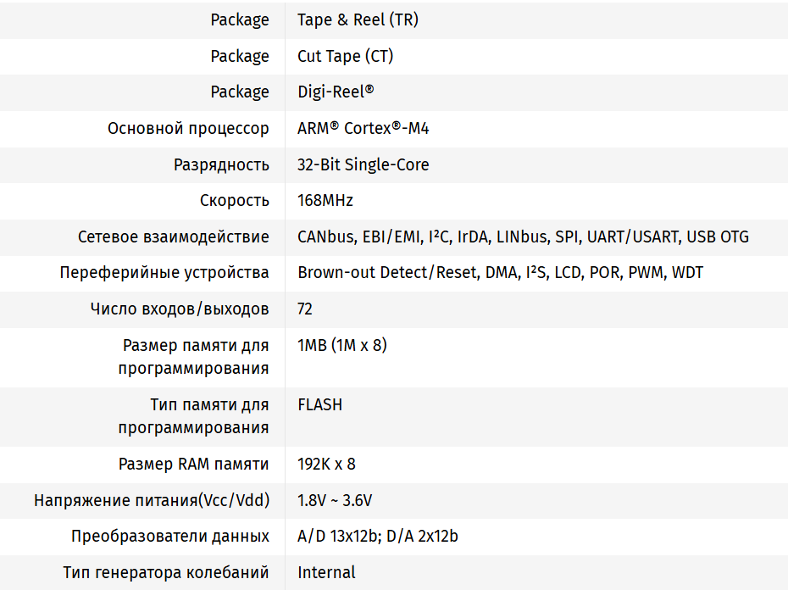Click the "Переферийные устройства" label
The image size is (788, 590).
click(164, 273)
